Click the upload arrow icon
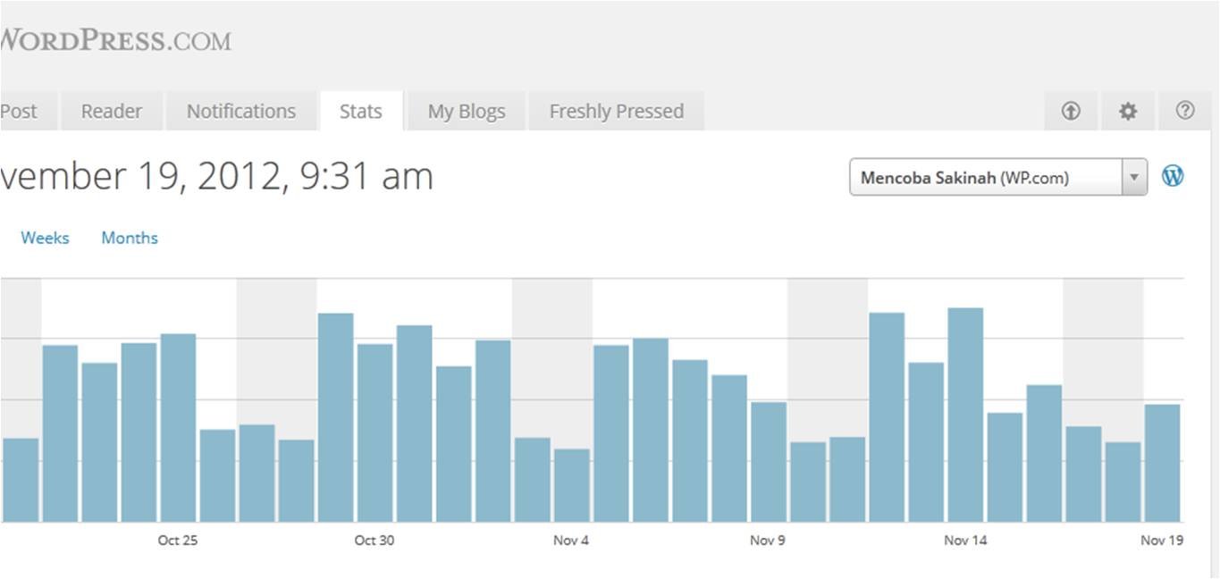Viewport: 1220px width, 579px height. tap(1071, 111)
